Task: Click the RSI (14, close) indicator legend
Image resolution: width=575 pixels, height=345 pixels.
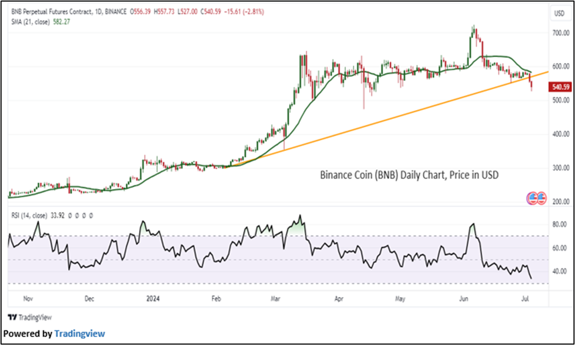Action: point(29,216)
